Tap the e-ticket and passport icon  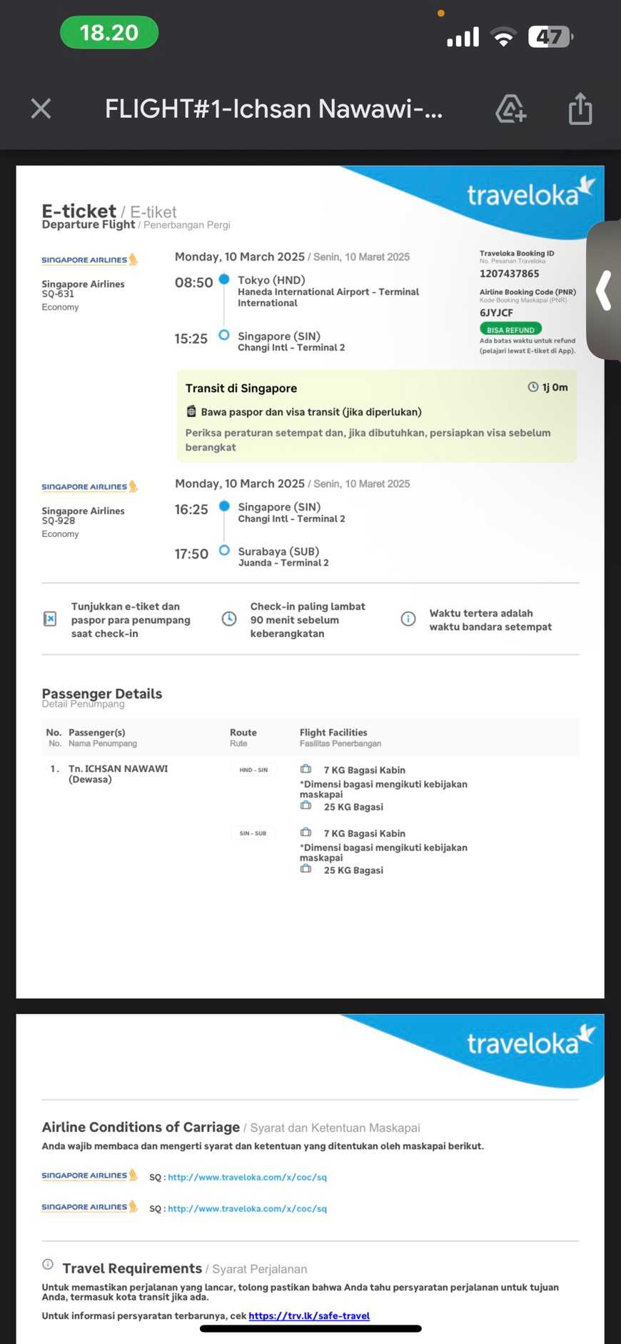(x=50, y=619)
